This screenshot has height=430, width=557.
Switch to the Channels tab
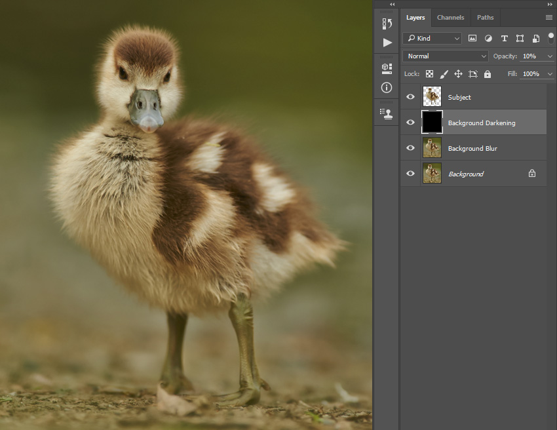[x=450, y=18]
